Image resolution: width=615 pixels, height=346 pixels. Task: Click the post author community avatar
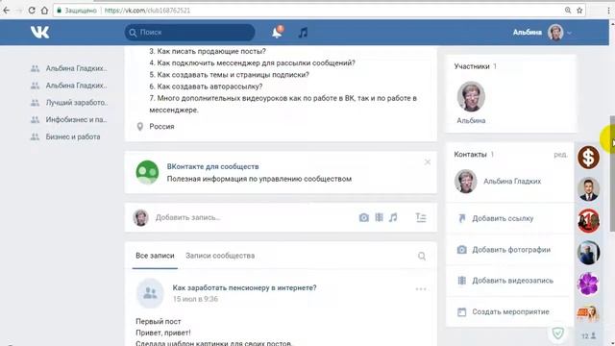150,293
